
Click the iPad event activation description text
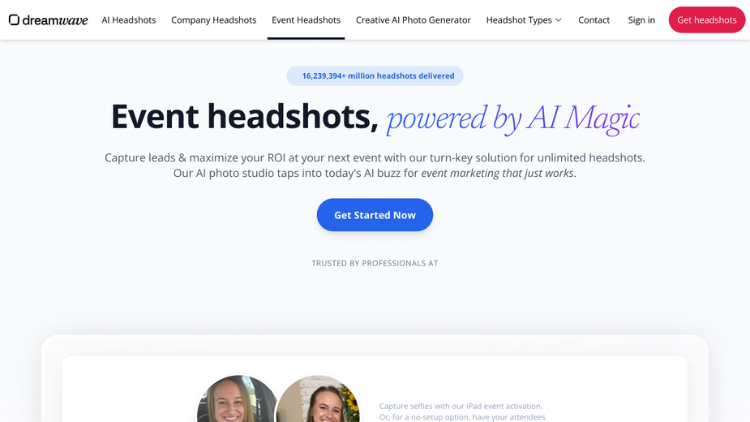[462, 411]
